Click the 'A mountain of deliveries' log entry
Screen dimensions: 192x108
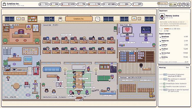[x=174, y=75]
